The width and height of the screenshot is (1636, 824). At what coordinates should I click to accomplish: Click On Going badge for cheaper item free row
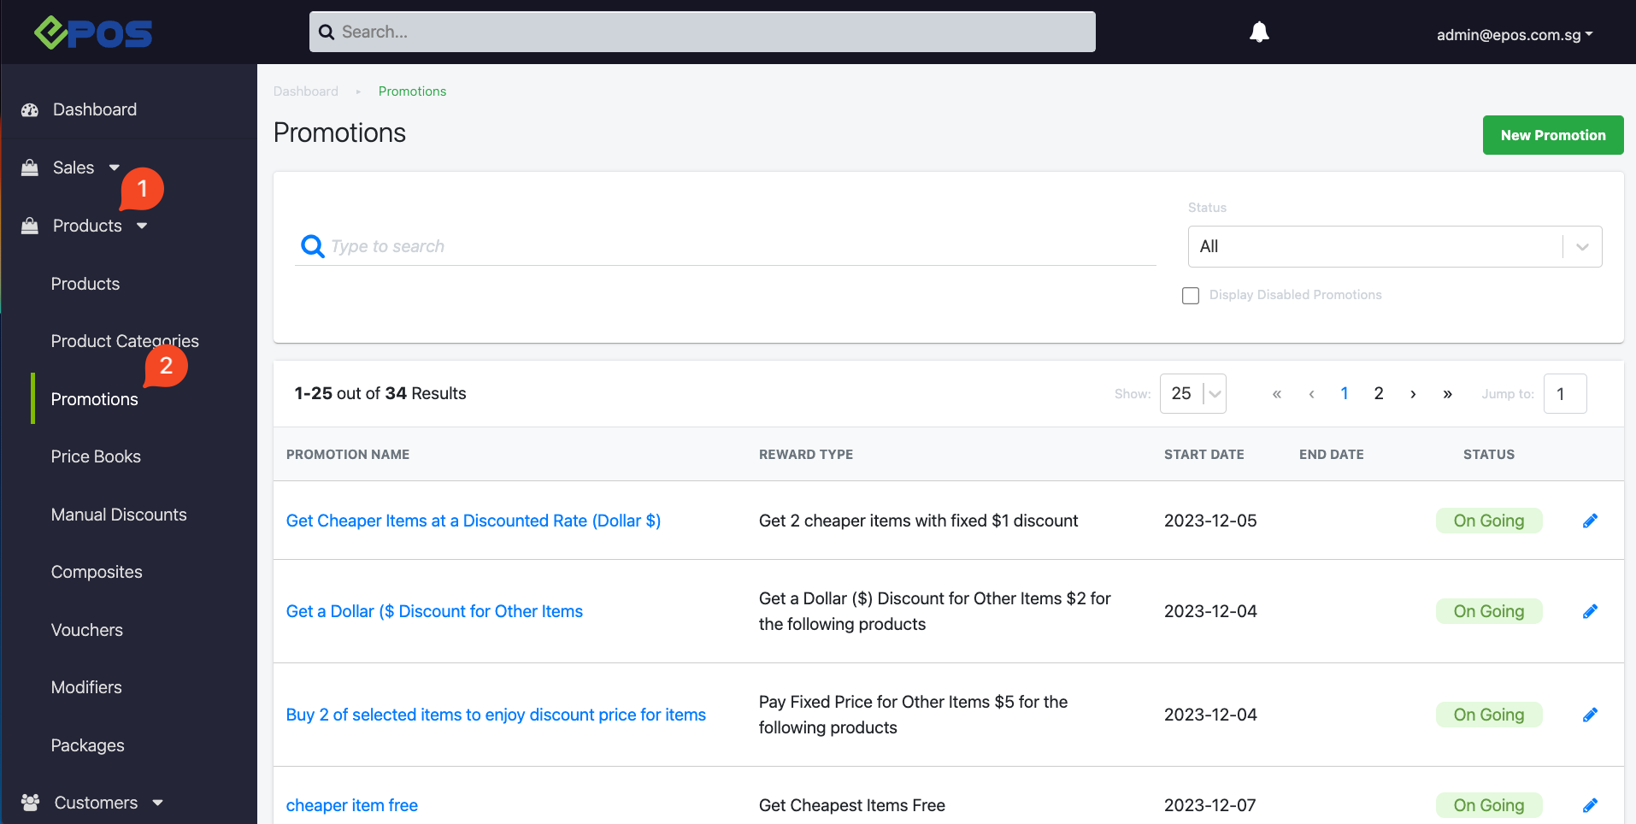tap(1489, 805)
